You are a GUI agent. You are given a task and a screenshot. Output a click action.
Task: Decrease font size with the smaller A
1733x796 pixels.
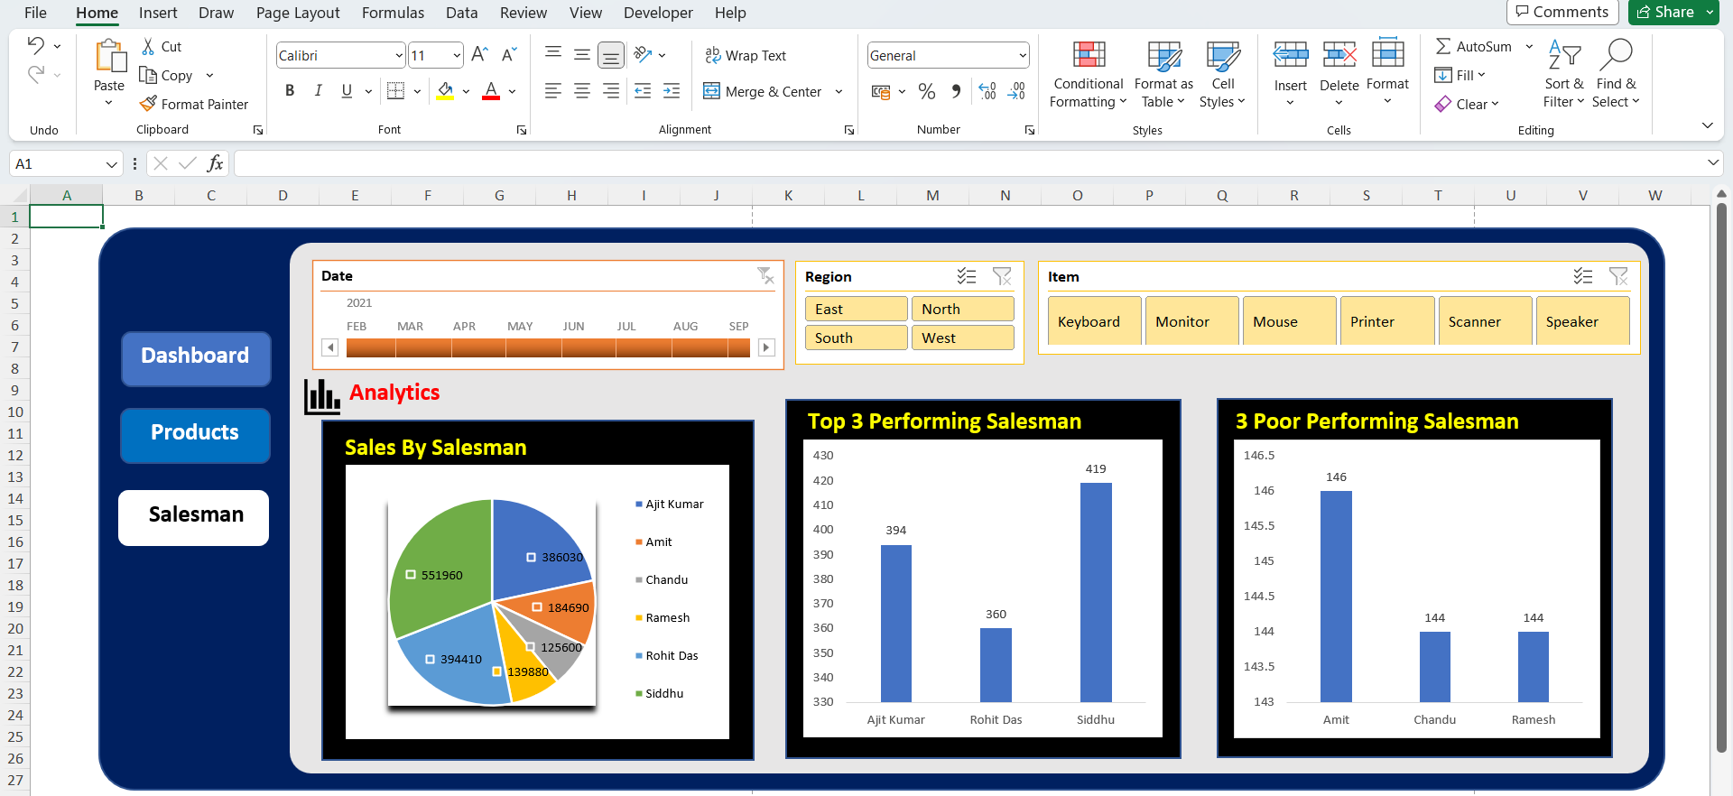point(509,54)
